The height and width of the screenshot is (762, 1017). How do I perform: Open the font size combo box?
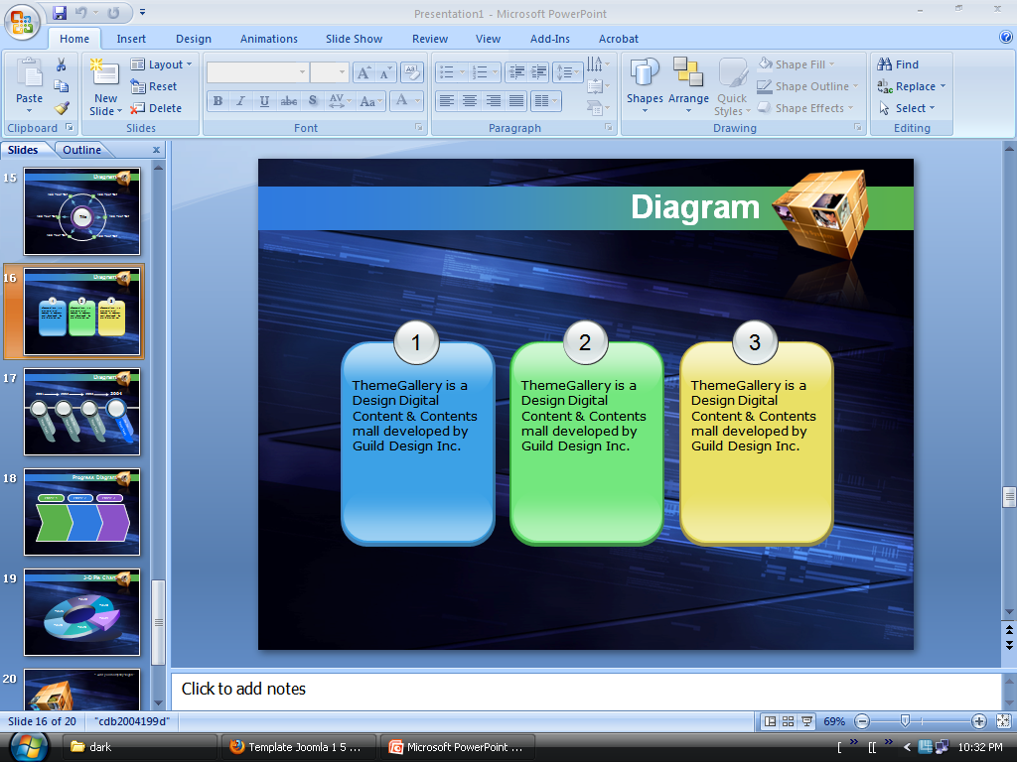point(330,71)
